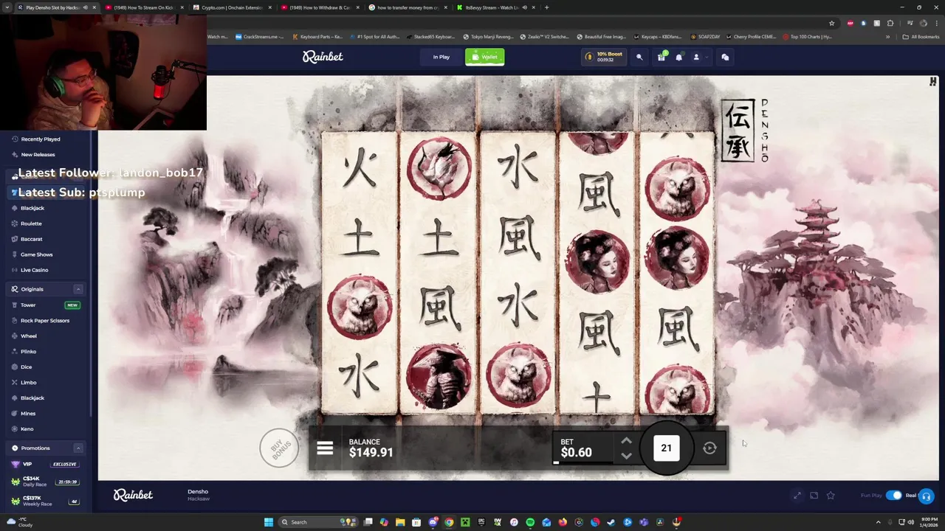Open Rock Paper Scissors game
This screenshot has height=531, width=945.
(44, 320)
